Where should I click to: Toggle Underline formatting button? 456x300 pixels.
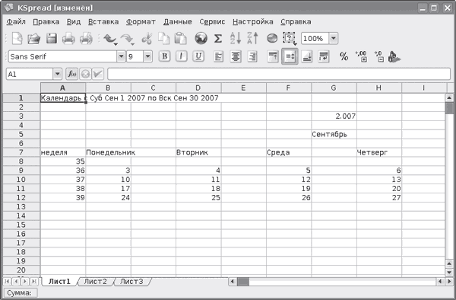[198, 56]
